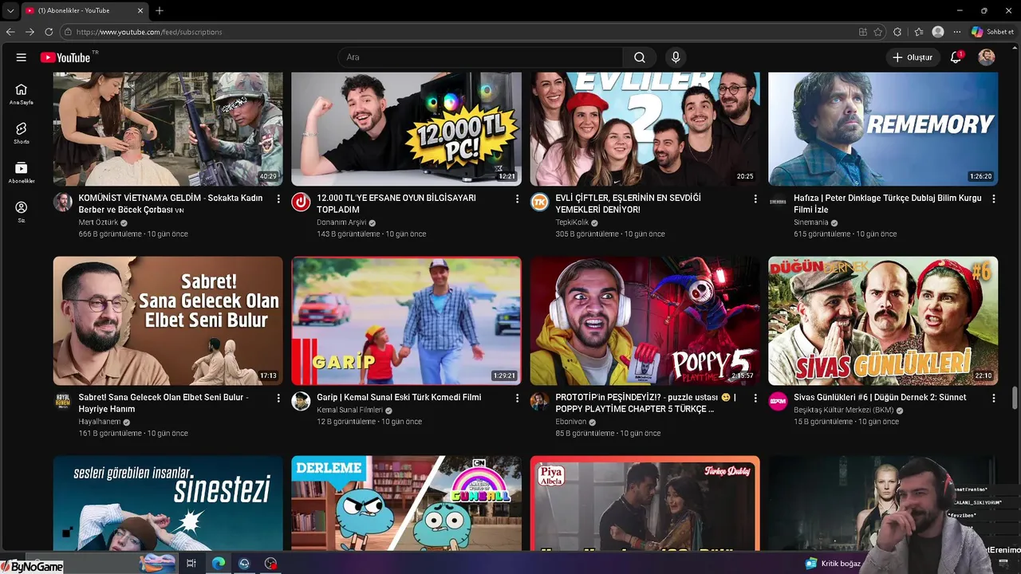Start voice search with microphone icon
Viewport: 1021px width, 574px height.
676,57
